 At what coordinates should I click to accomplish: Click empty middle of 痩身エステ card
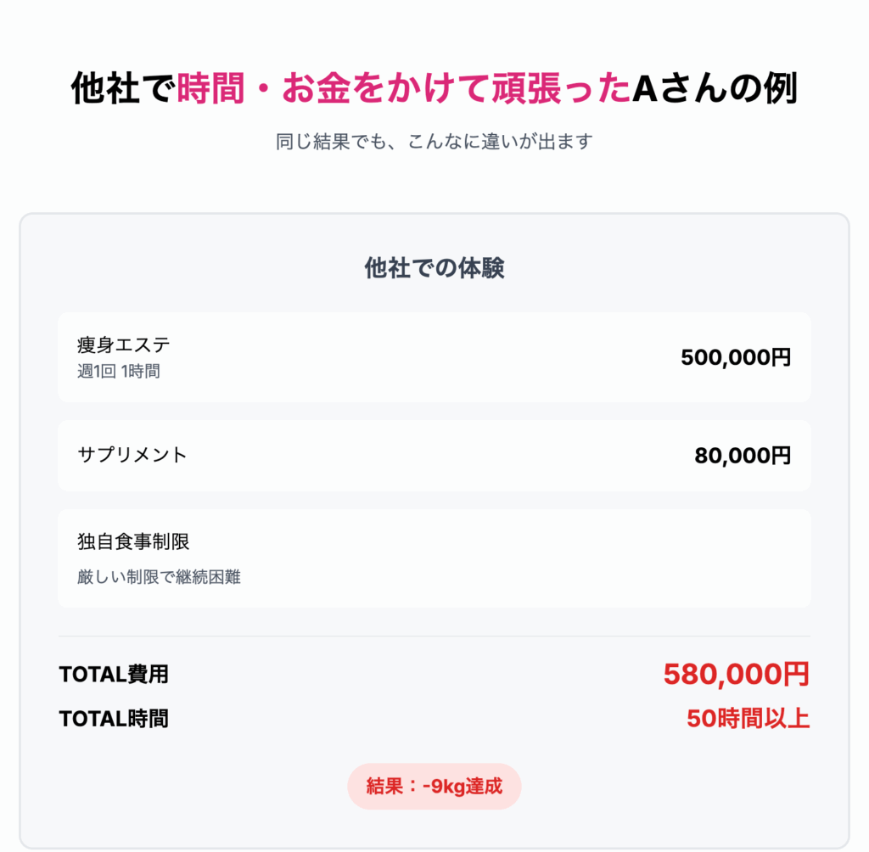tap(421, 357)
